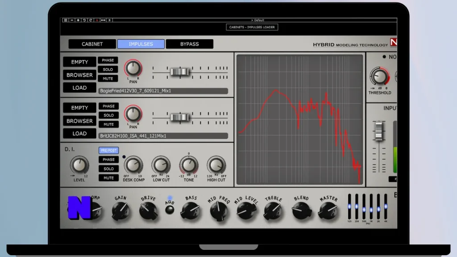This screenshot has height=257, width=457.
Task: Click the red N logo at top right
Action: pos(394,42)
